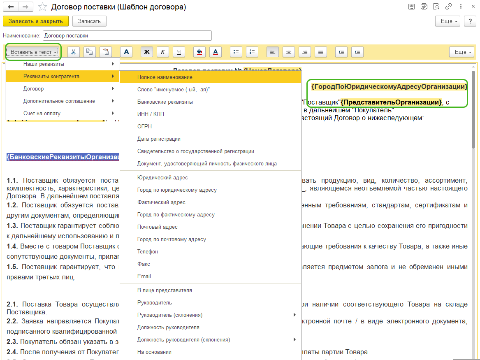The image size is (480, 360).
Task: Click the 'Наименование' input field
Action: pyautogui.click(x=127, y=36)
